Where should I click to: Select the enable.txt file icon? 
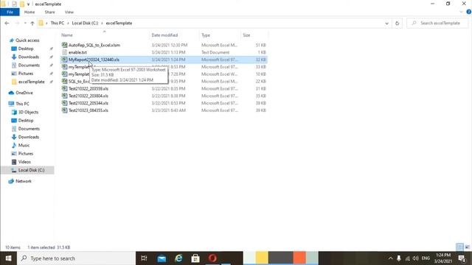(x=64, y=52)
